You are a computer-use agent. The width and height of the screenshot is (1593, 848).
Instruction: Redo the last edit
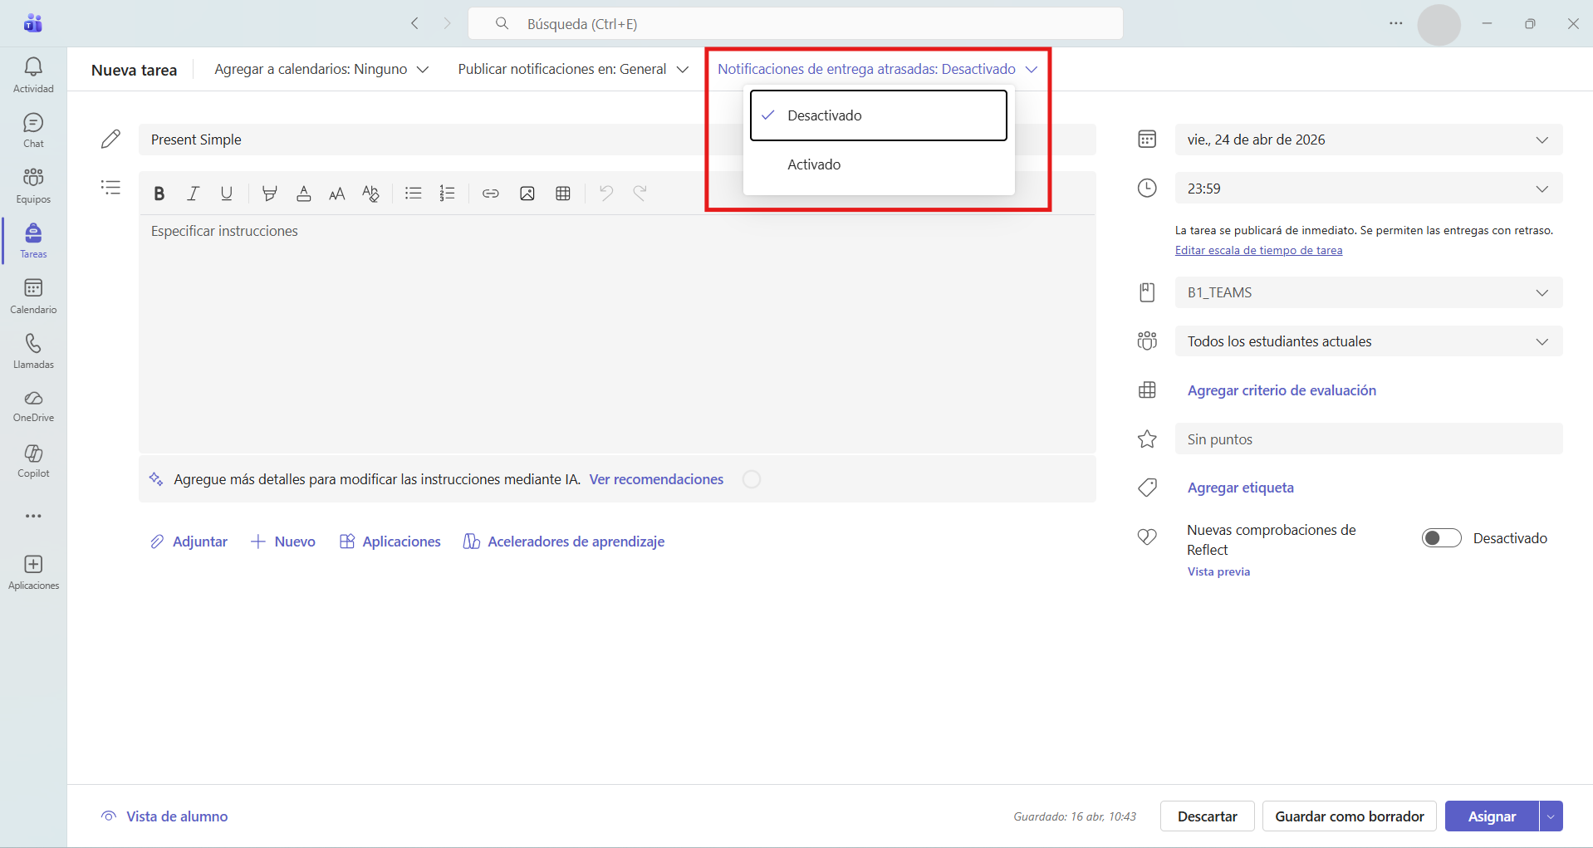[x=640, y=194]
